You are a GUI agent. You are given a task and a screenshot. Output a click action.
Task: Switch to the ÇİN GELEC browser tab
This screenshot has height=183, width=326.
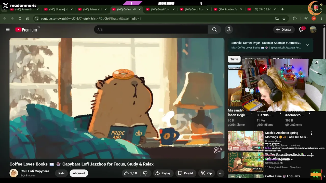pos(262,9)
